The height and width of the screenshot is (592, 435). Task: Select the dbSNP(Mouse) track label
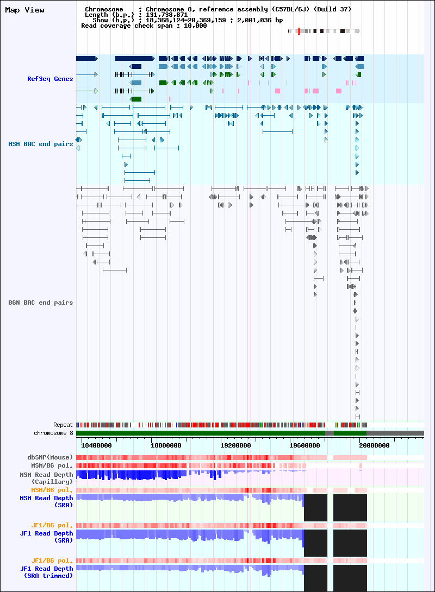50,457
